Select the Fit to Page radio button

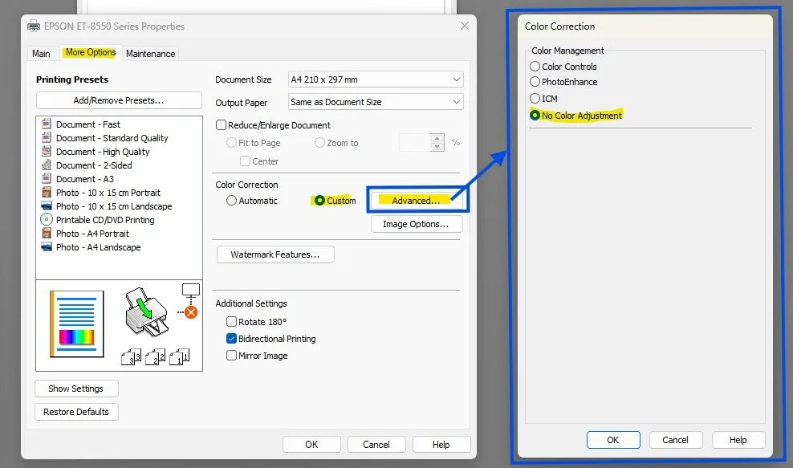pos(231,143)
